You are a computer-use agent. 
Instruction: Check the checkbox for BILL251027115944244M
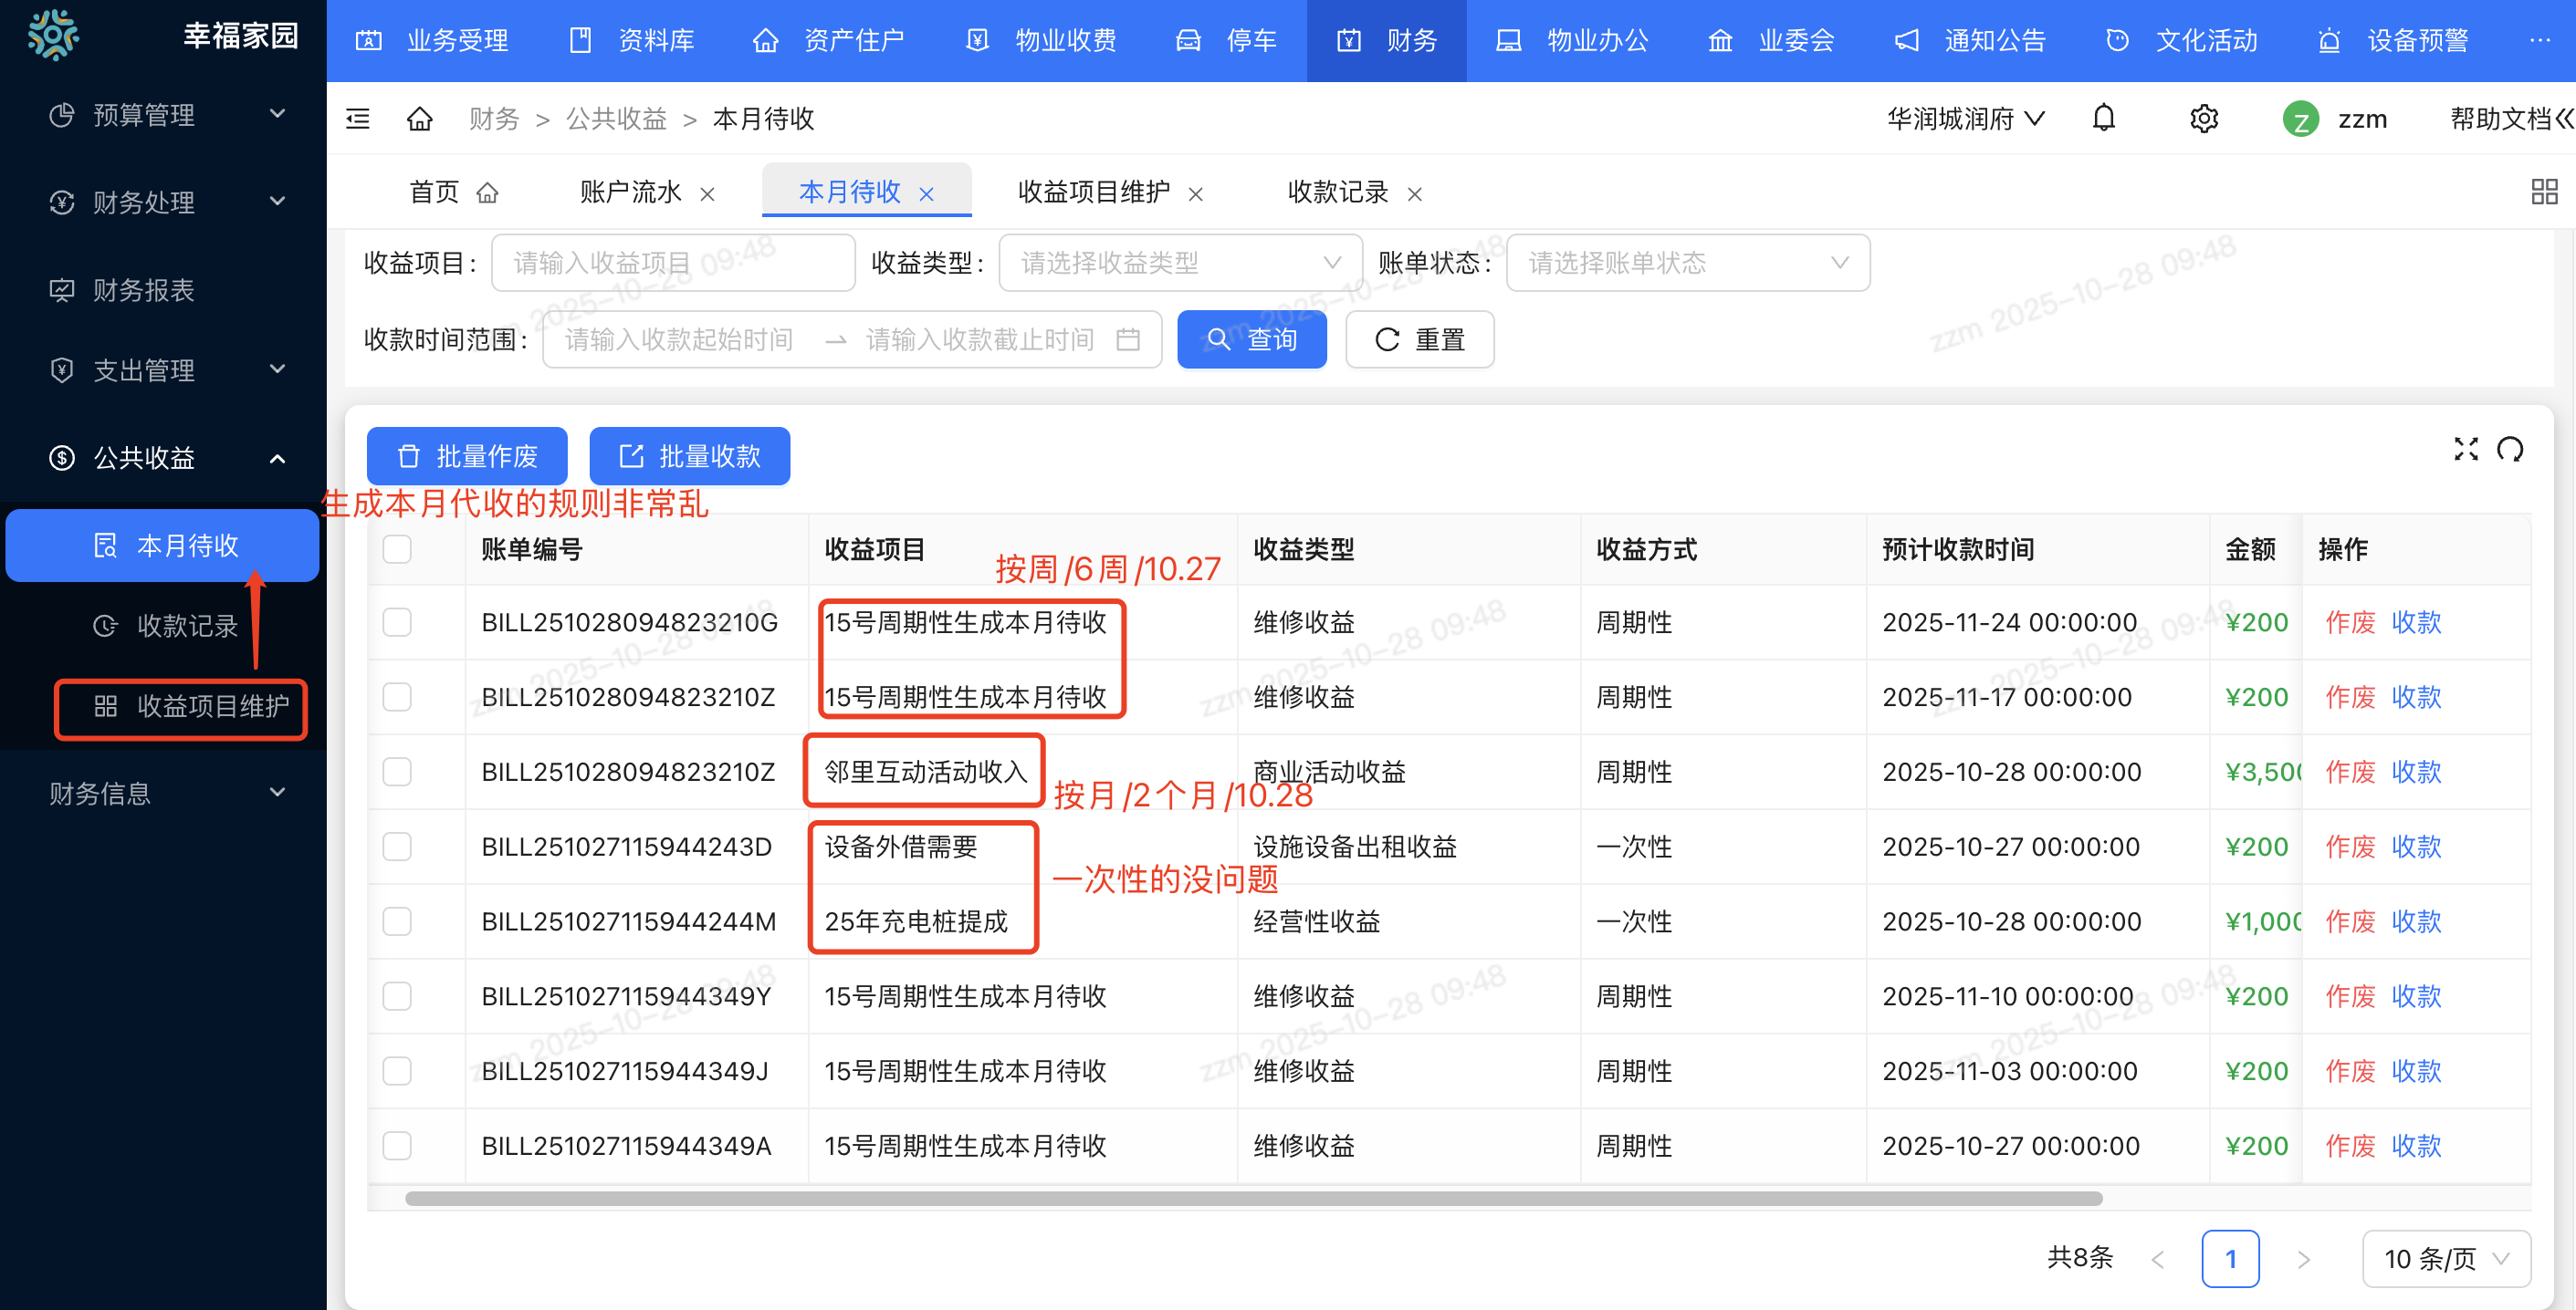click(396, 921)
